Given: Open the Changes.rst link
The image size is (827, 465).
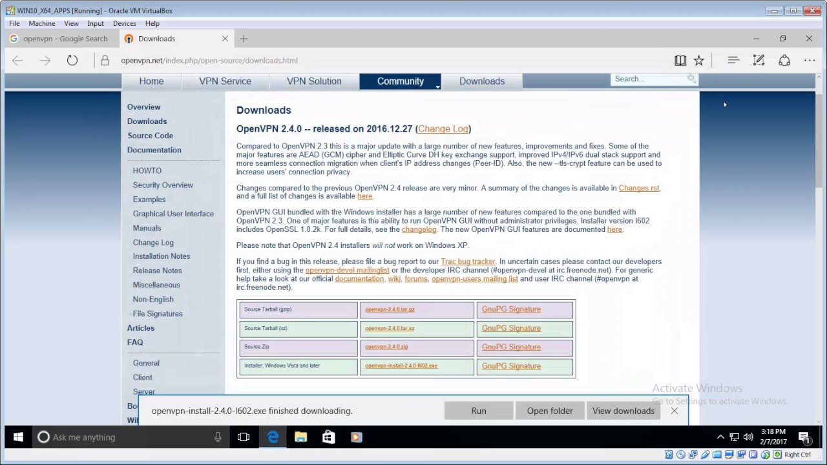Looking at the screenshot, I should [639, 188].
